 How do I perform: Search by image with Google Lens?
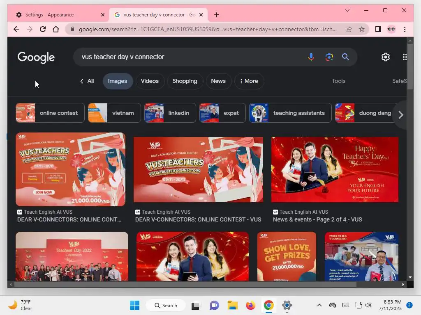coord(329,57)
